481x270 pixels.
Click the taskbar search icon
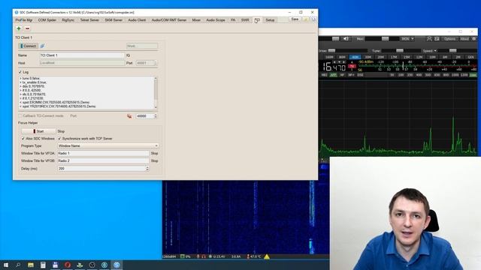18,265
